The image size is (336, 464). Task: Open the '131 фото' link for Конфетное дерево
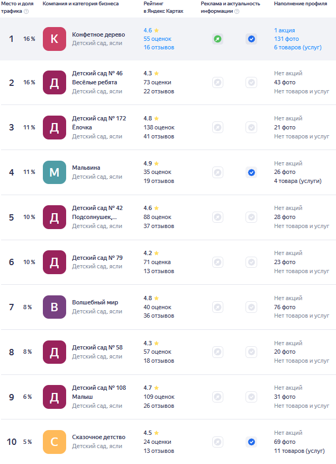(286, 39)
